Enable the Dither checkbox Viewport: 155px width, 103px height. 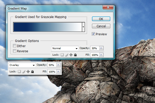[x=14, y=46]
